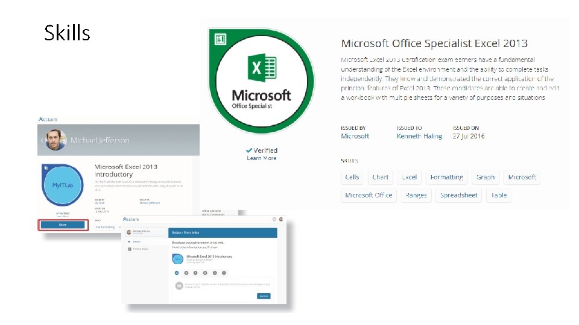Select the LinkedIn share icon

[x=177, y=273]
